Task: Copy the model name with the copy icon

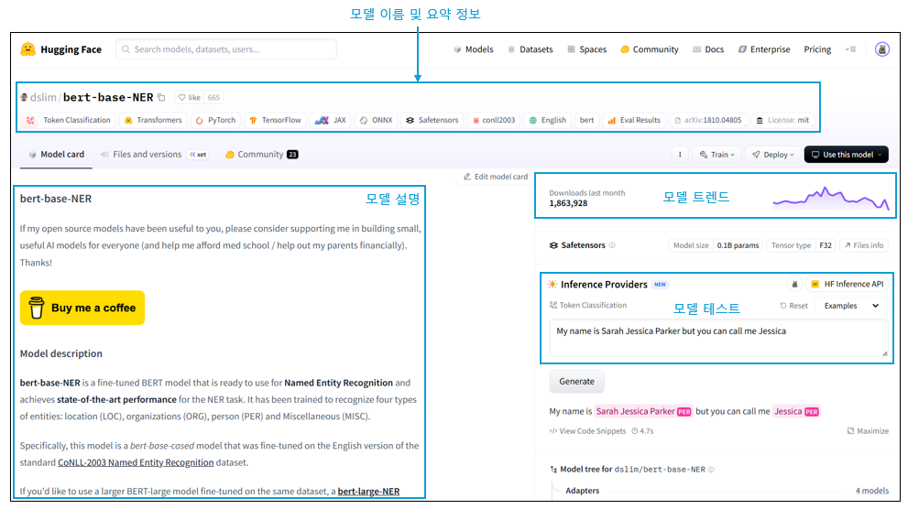Action: 161,97
